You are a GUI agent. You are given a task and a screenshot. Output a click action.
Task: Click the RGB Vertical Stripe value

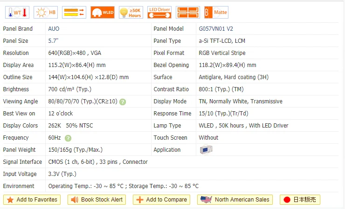pos(222,53)
